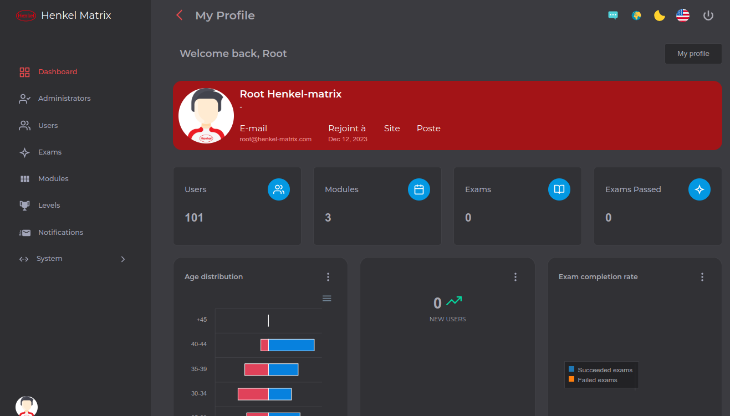Click the Administrators user-check icon
The image size is (730, 416).
(24, 99)
